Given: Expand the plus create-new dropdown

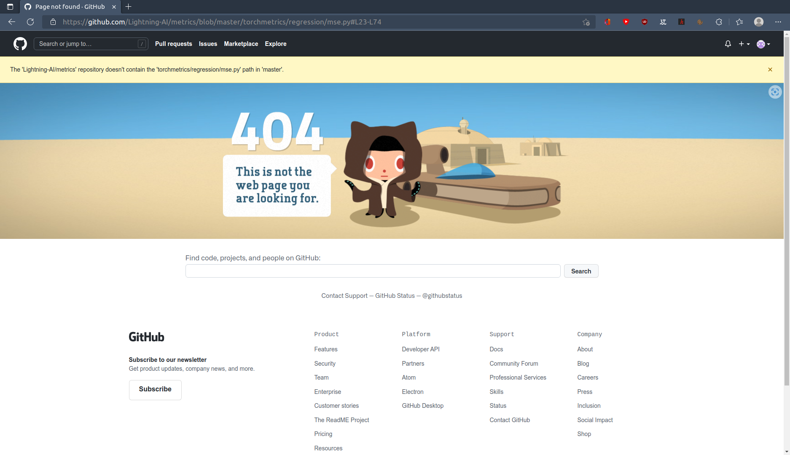Looking at the screenshot, I should tap(744, 44).
